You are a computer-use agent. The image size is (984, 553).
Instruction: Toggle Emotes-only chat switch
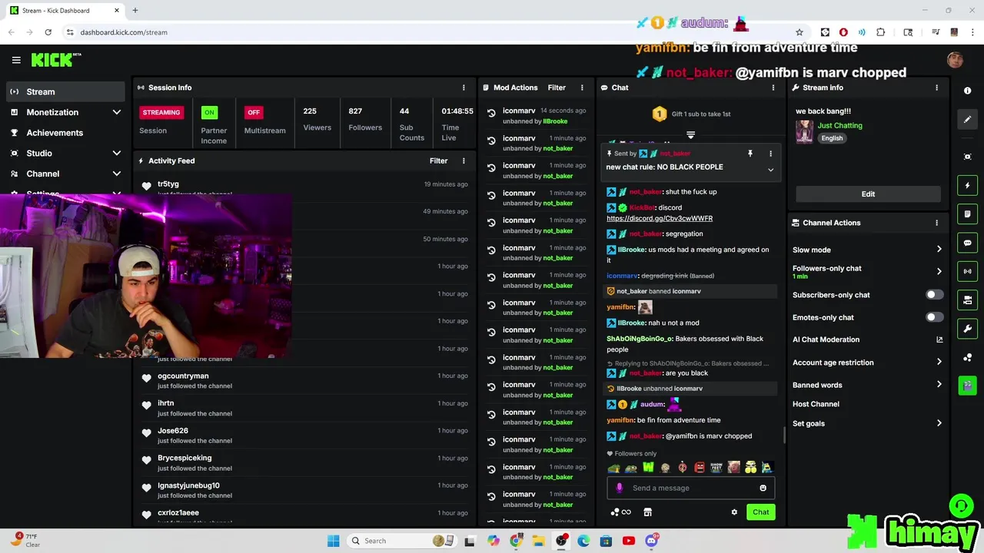coord(933,317)
